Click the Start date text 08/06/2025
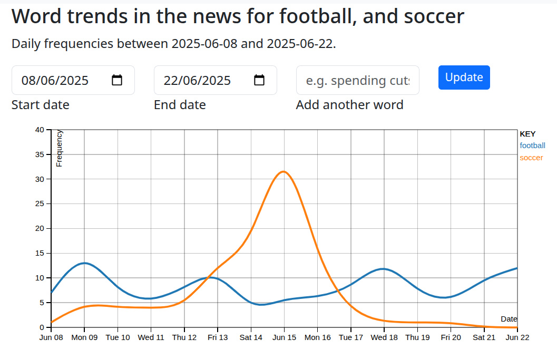 click(x=55, y=80)
